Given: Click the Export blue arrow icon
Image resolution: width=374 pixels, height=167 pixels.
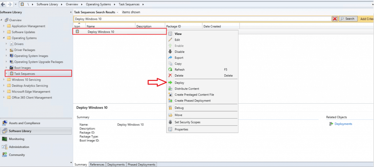Looking at the screenshot, I should [170, 58].
